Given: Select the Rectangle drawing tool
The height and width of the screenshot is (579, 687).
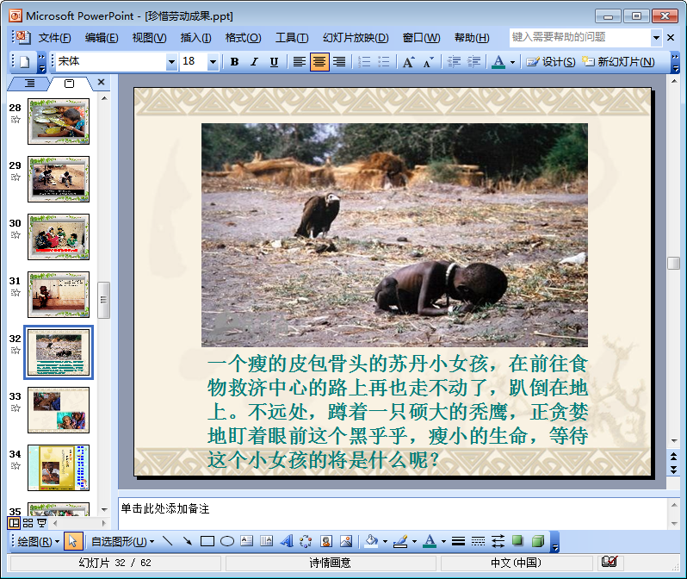Looking at the screenshot, I should click(x=207, y=541).
